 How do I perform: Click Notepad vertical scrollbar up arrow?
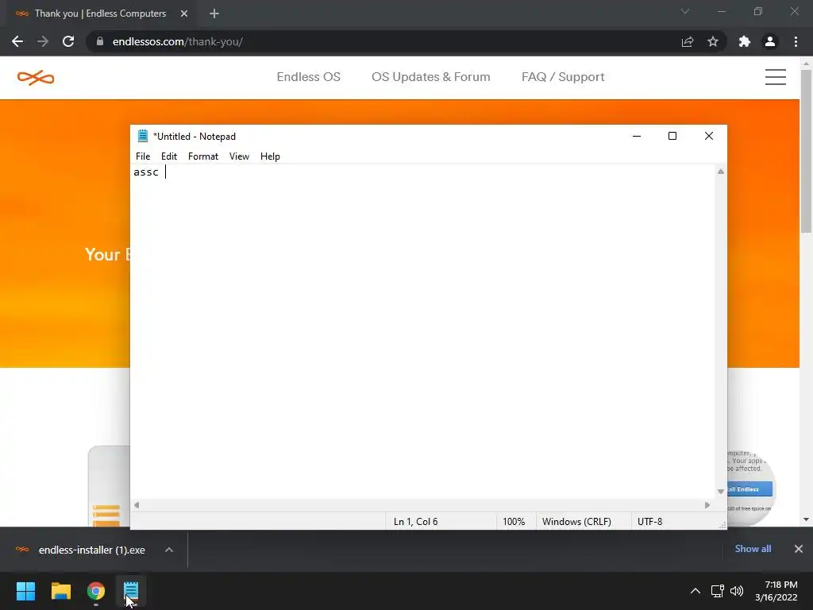coord(721,172)
